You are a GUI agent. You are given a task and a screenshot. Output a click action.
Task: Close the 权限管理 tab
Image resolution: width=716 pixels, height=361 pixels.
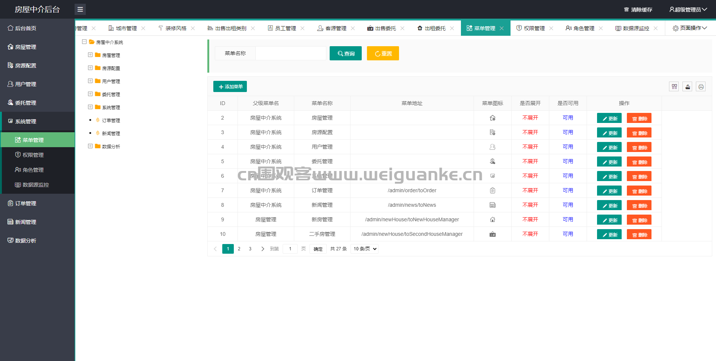[x=551, y=28]
